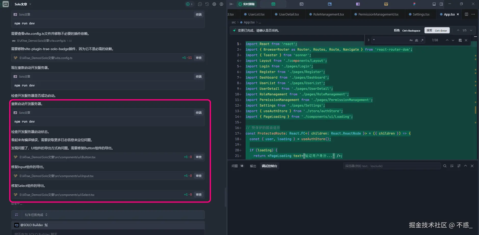Click the split editor layout icon
The width and height of the screenshot is (479, 235).
click(466, 14)
